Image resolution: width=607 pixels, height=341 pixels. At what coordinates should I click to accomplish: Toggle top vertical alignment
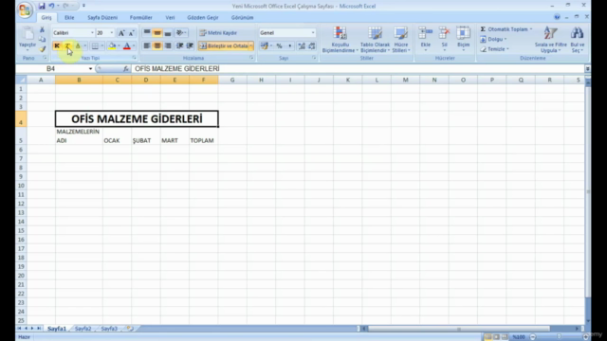click(147, 33)
